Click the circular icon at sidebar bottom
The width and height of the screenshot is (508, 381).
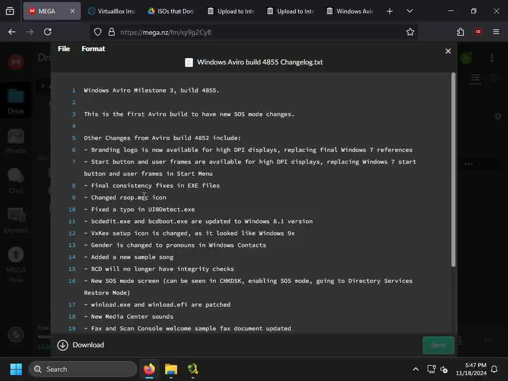pyautogui.click(x=15, y=335)
